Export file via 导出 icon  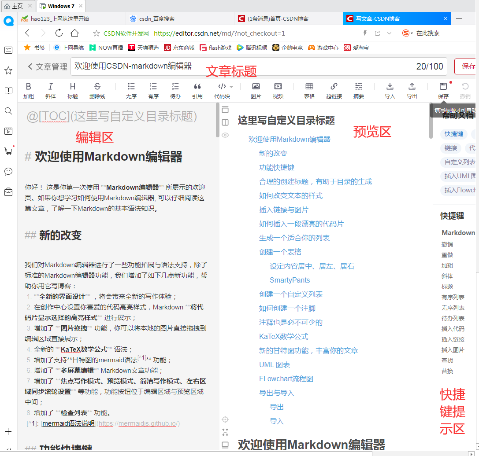click(x=412, y=91)
